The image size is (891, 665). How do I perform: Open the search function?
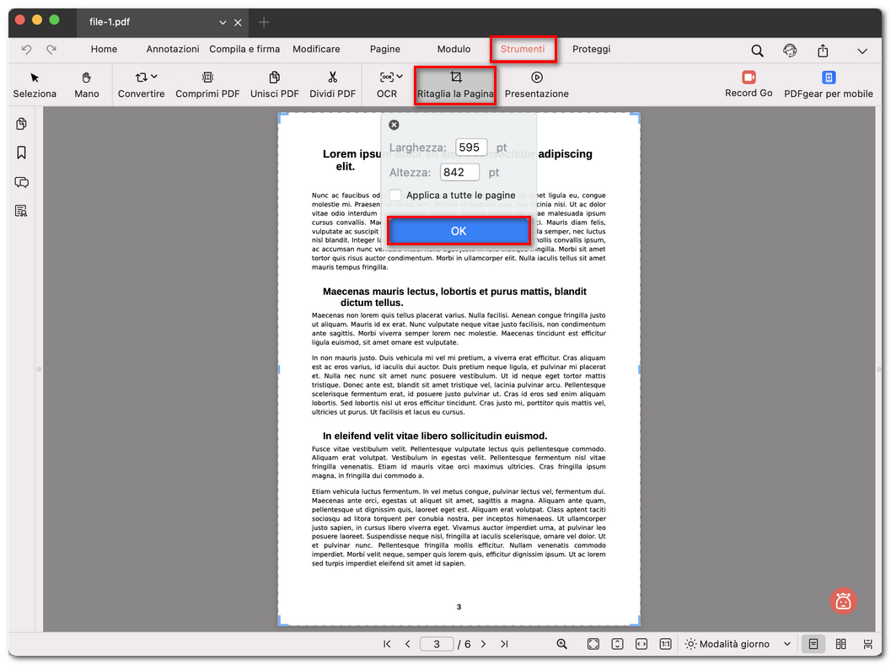tap(757, 50)
